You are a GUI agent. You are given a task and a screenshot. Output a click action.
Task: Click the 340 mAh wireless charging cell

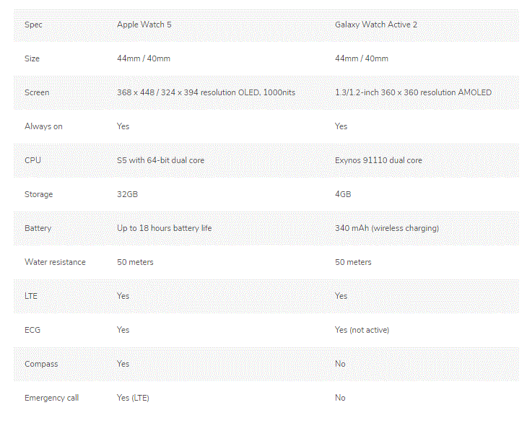[x=387, y=228]
